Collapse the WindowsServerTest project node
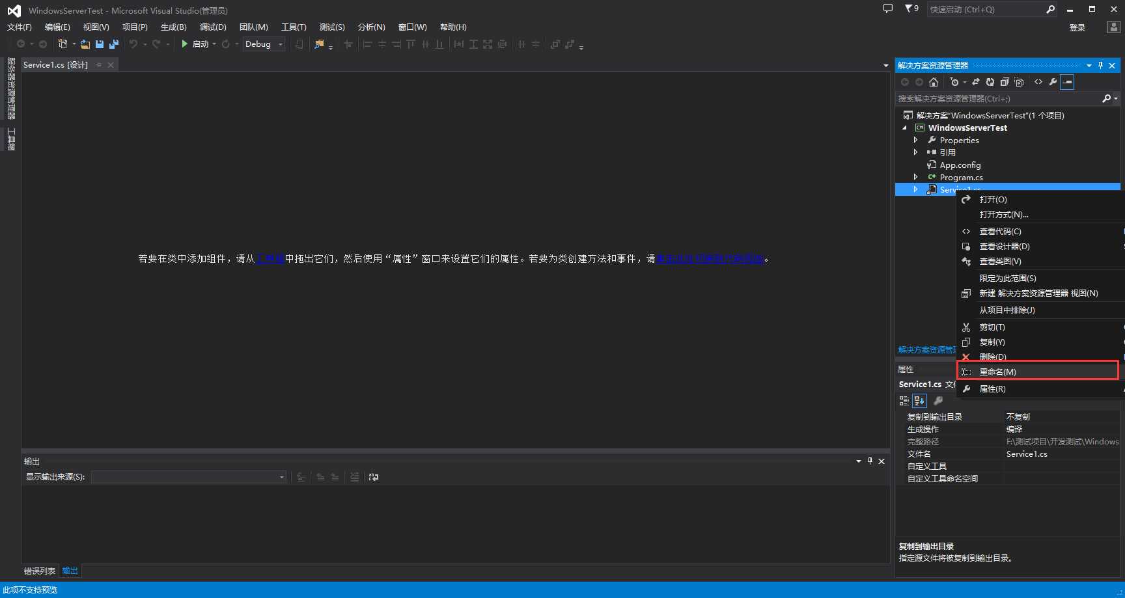 coord(904,128)
